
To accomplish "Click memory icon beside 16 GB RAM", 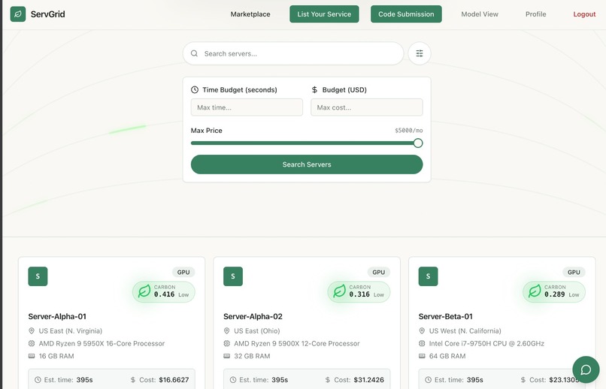I will [x=32, y=356].
